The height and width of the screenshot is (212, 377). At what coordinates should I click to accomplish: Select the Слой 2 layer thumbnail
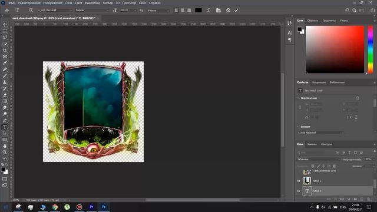click(x=307, y=181)
